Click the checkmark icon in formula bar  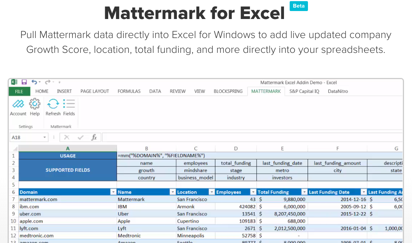point(81,137)
